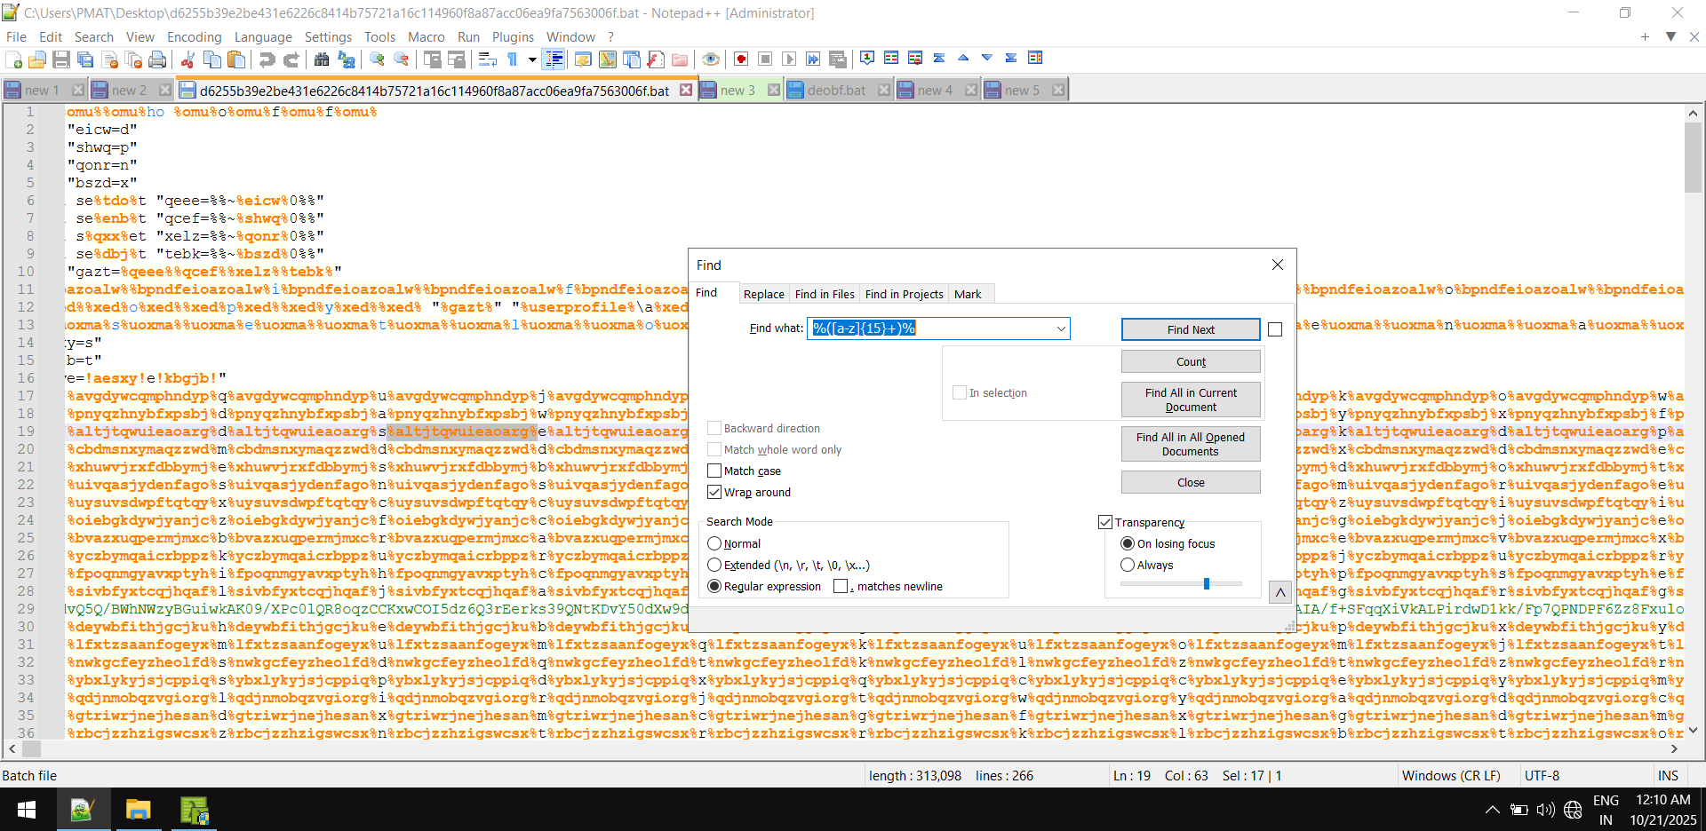Click the Zoom In magnifier icon
This screenshot has width=1706, height=831.
click(x=378, y=59)
